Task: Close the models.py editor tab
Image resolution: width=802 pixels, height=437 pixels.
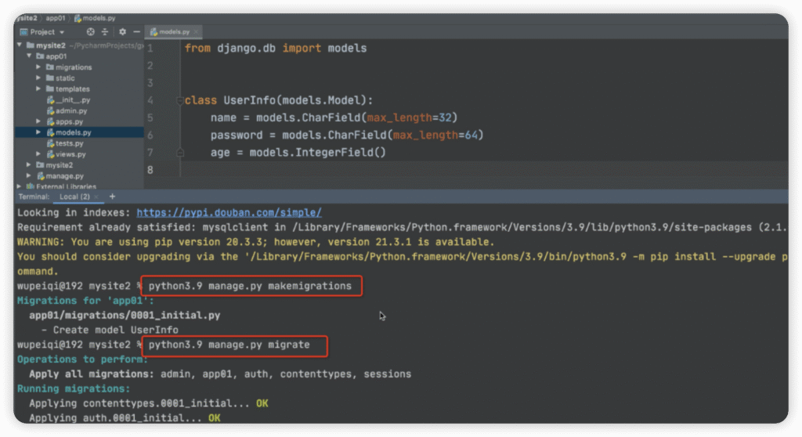Action: point(196,32)
